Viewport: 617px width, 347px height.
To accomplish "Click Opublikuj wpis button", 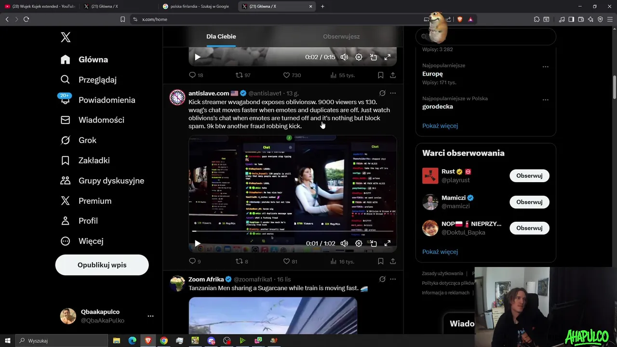I will [x=102, y=265].
